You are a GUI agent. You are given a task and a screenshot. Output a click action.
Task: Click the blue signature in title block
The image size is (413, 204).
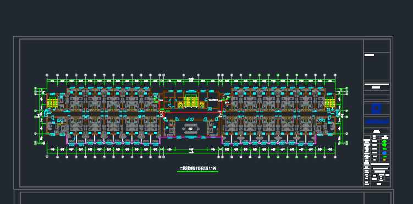coord(384,153)
